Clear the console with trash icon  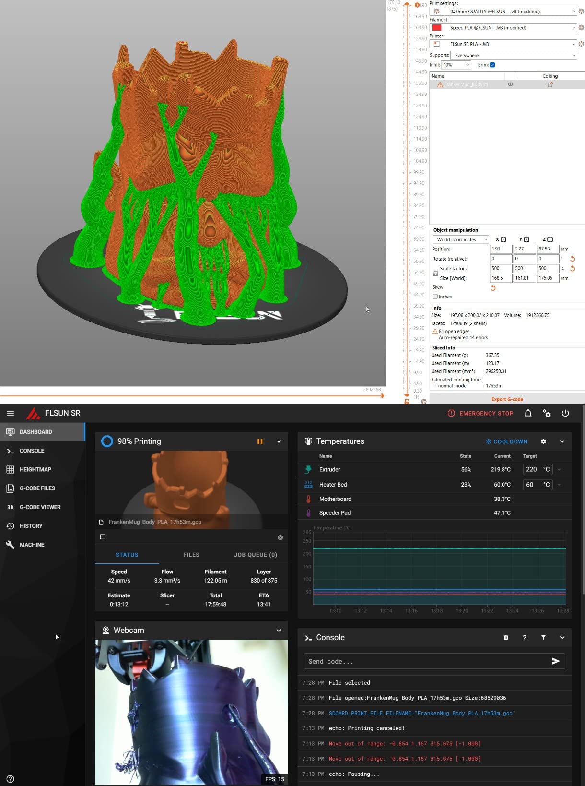[506, 638]
